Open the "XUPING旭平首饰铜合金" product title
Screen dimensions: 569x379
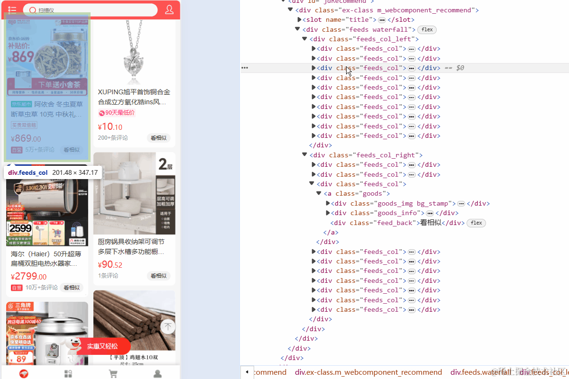pyautogui.click(x=134, y=97)
